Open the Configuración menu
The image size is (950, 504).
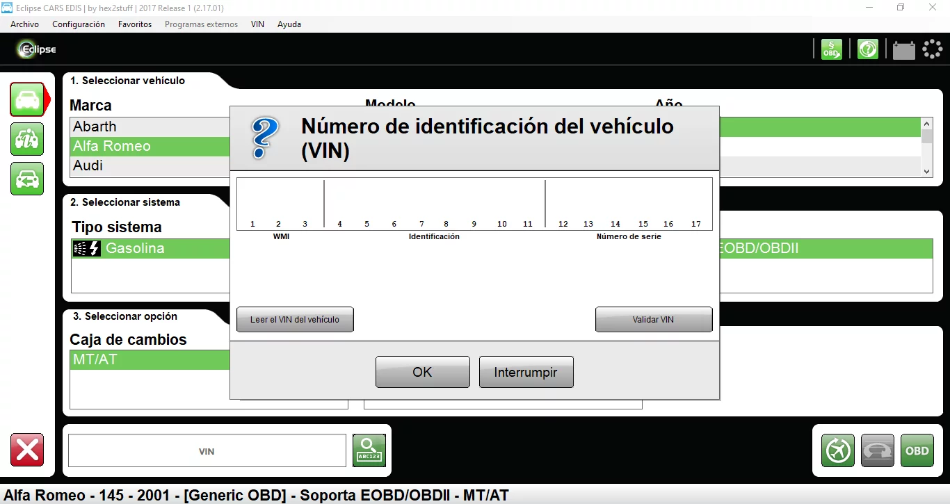pyautogui.click(x=79, y=24)
